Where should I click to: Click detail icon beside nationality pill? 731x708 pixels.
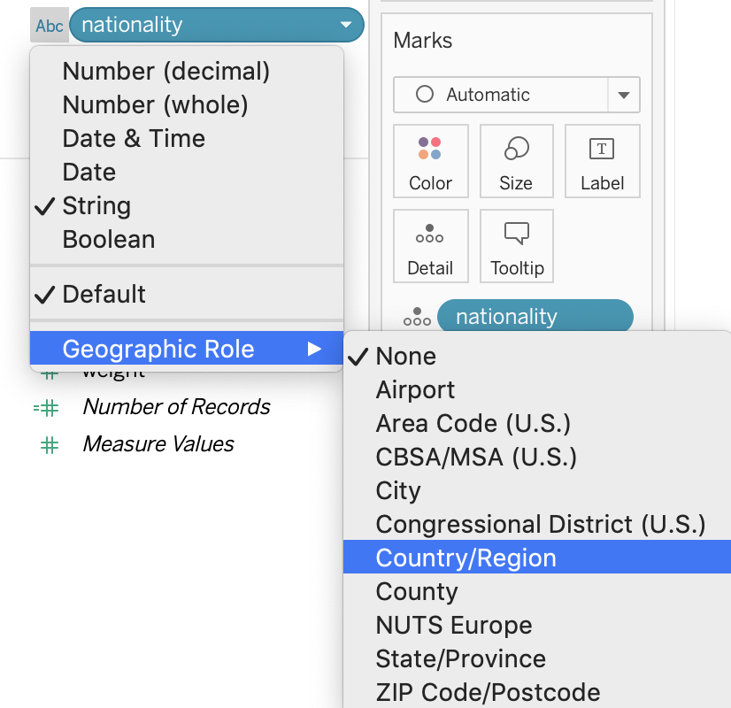click(417, 317)
